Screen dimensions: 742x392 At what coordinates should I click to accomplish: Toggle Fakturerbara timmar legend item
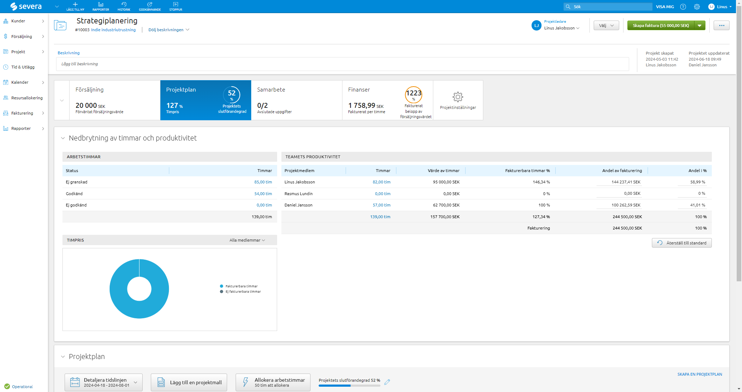click(x=241, y=286)
